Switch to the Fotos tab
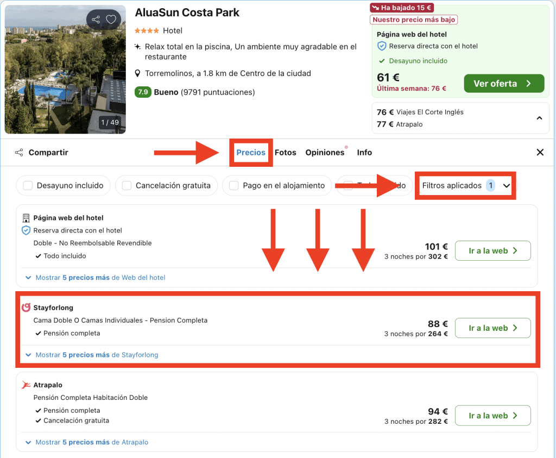This screenshot has width=556, height=458. 285,153
